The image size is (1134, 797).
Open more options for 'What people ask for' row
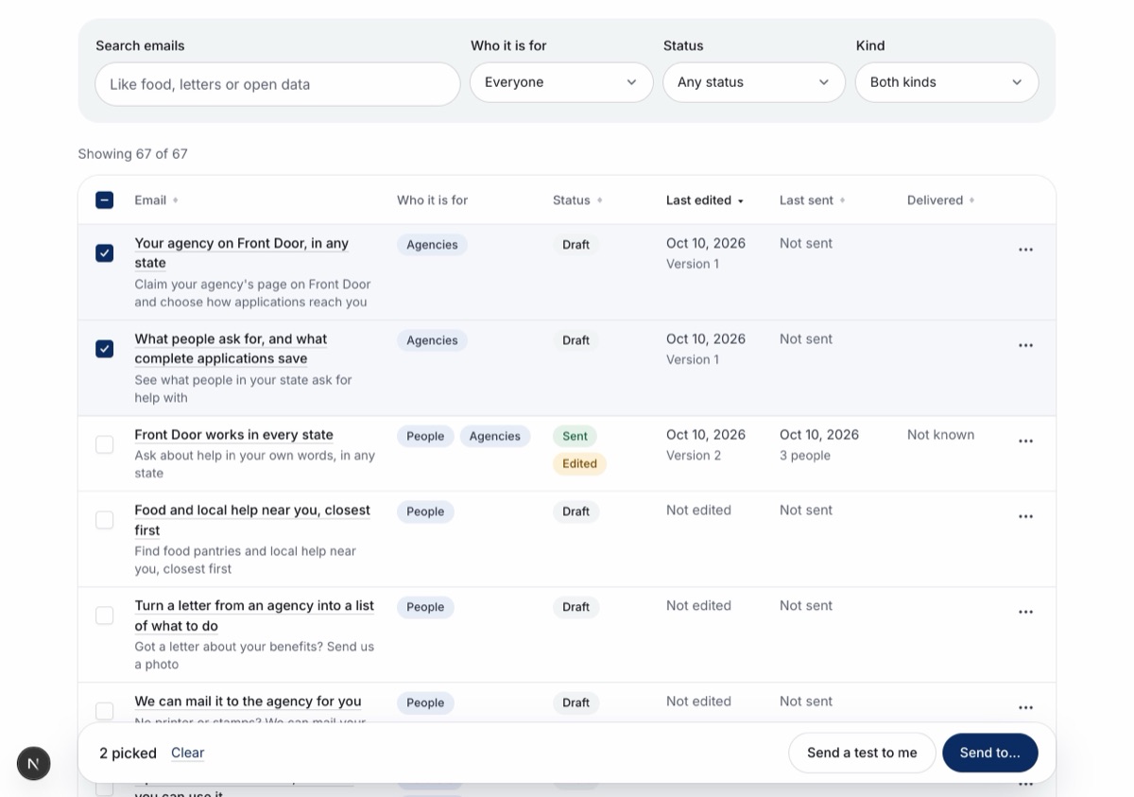coord(1025,345)
